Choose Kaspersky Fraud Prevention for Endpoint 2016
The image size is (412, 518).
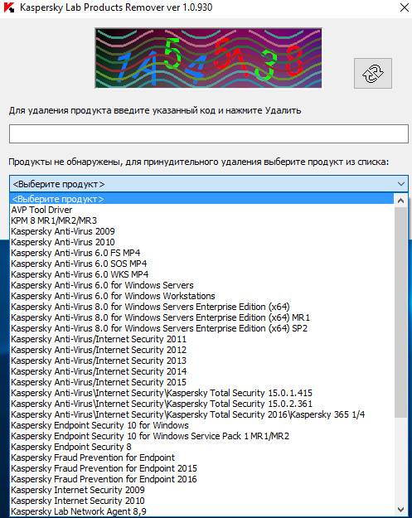tap(202, 479)
